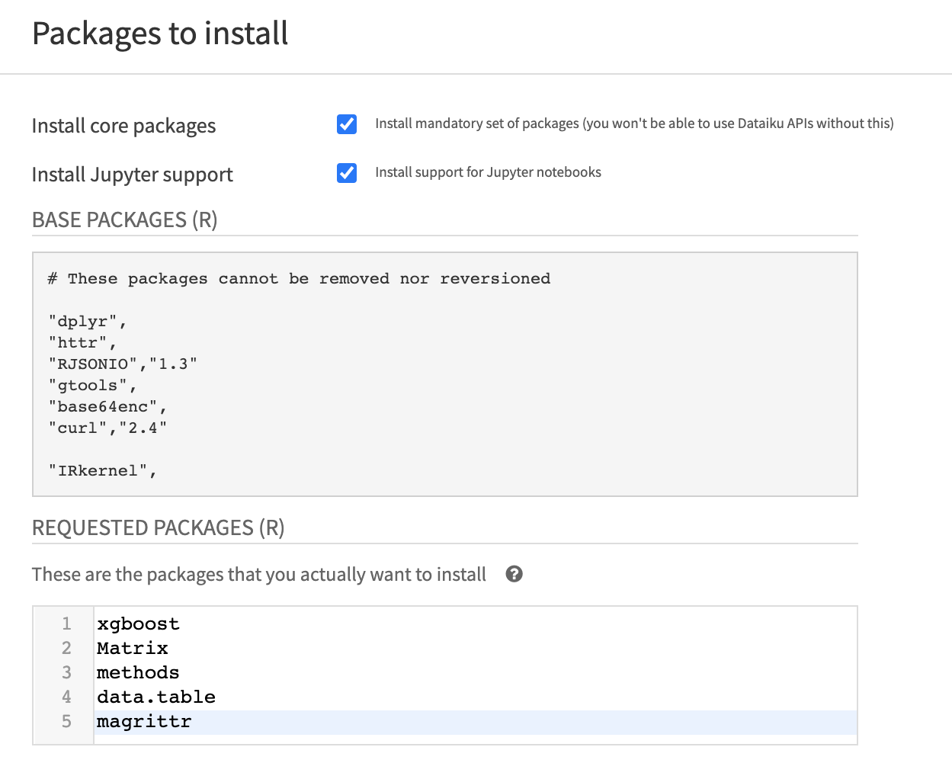Click the Install Jupyter support label

click(133, 175)
